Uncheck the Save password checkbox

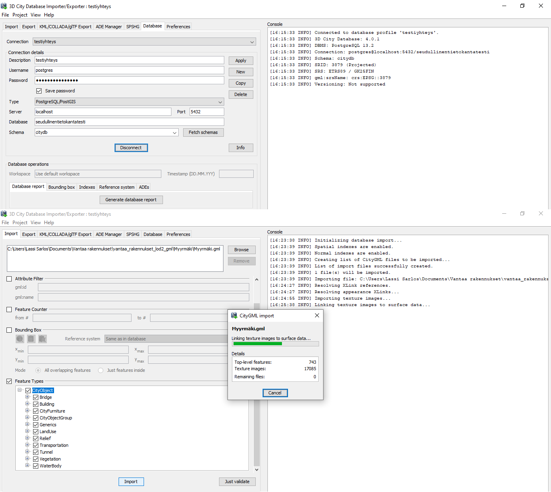[39, 91]
